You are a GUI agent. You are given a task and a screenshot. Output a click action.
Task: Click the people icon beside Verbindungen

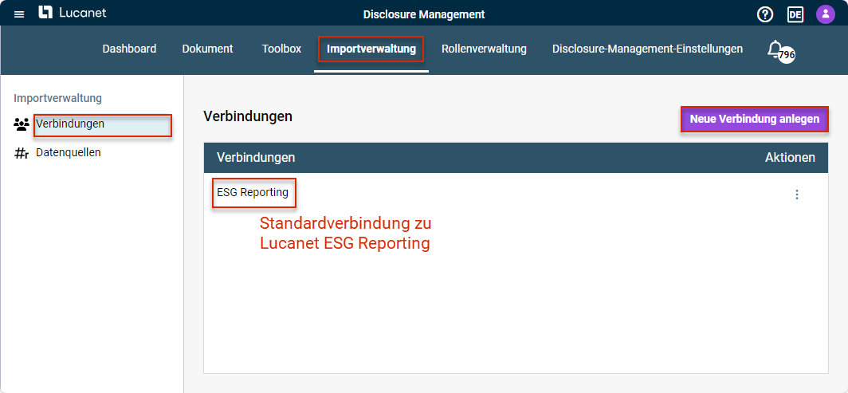click(x=22, y=125)
